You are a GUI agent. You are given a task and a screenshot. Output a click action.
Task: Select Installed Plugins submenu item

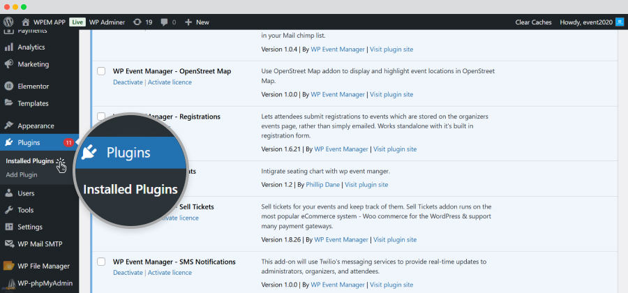[x=29, y=161]
